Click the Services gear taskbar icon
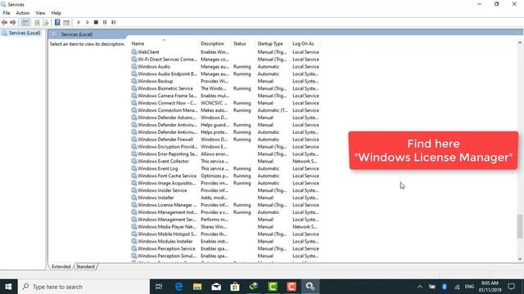The width and height of the screenshot is (524, 294). click(x=310, y=287)
